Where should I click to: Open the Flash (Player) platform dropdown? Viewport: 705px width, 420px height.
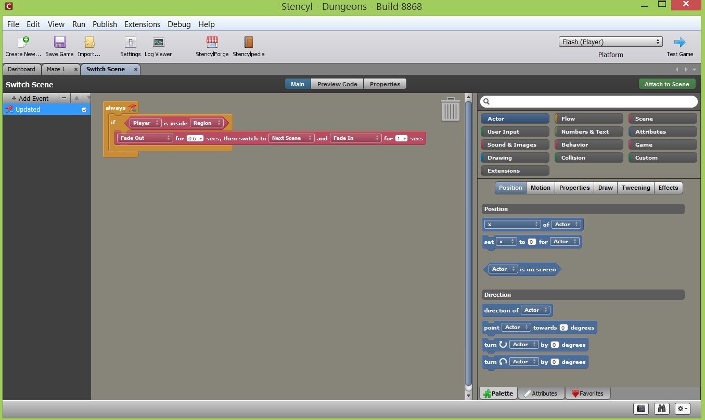[x=610, y=42]
